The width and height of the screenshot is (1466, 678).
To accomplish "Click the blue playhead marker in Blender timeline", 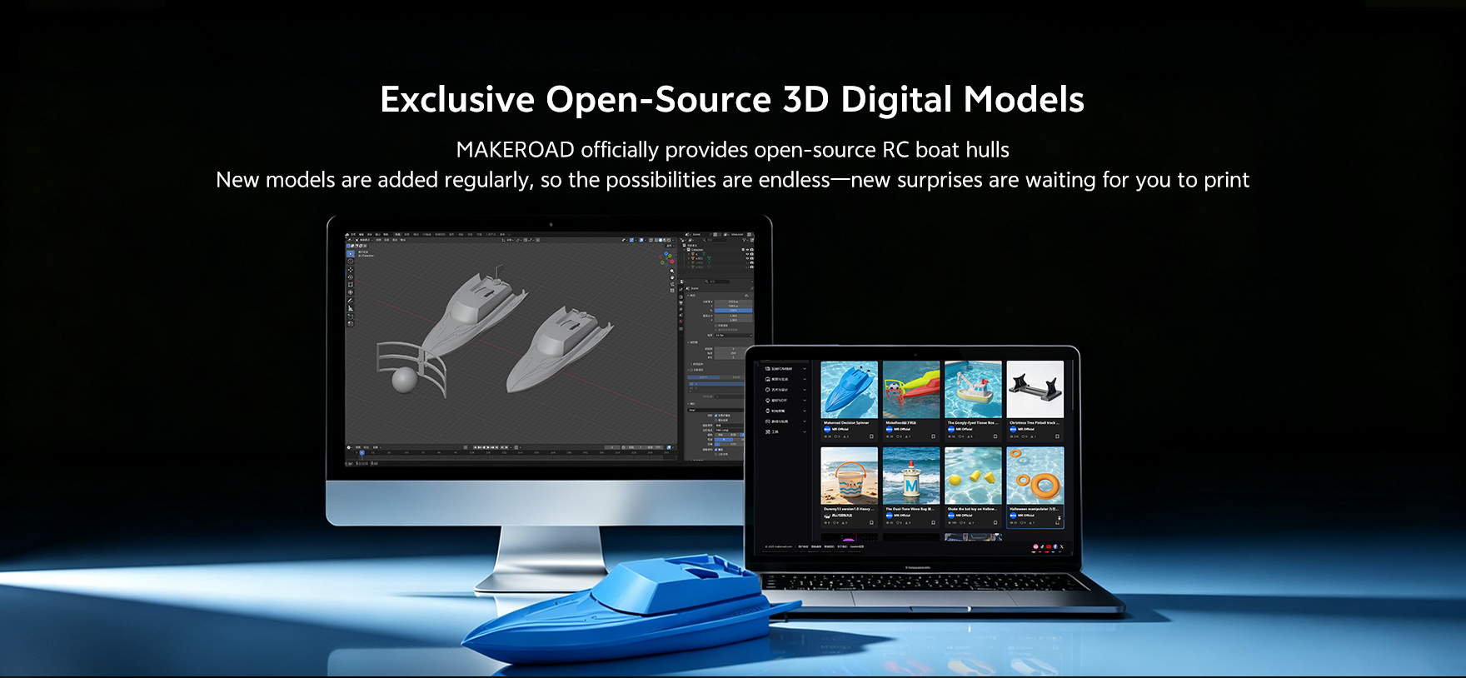I will [362, 453].
